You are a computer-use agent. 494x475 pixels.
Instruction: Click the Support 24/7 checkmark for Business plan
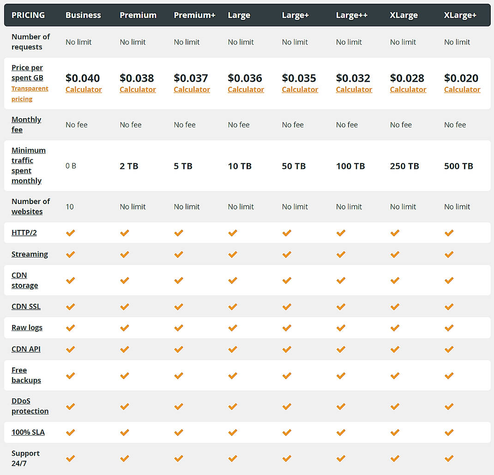pos(71,458)
